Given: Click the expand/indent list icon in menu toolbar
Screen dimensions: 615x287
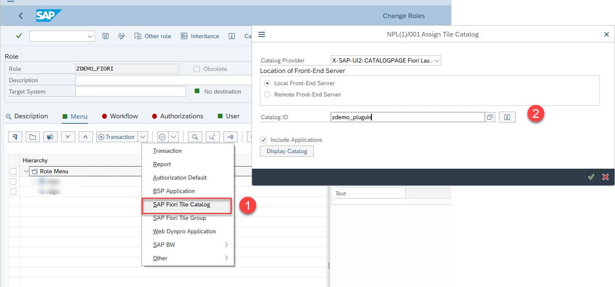Looking at the screenshot, I should tap(231, 137).
